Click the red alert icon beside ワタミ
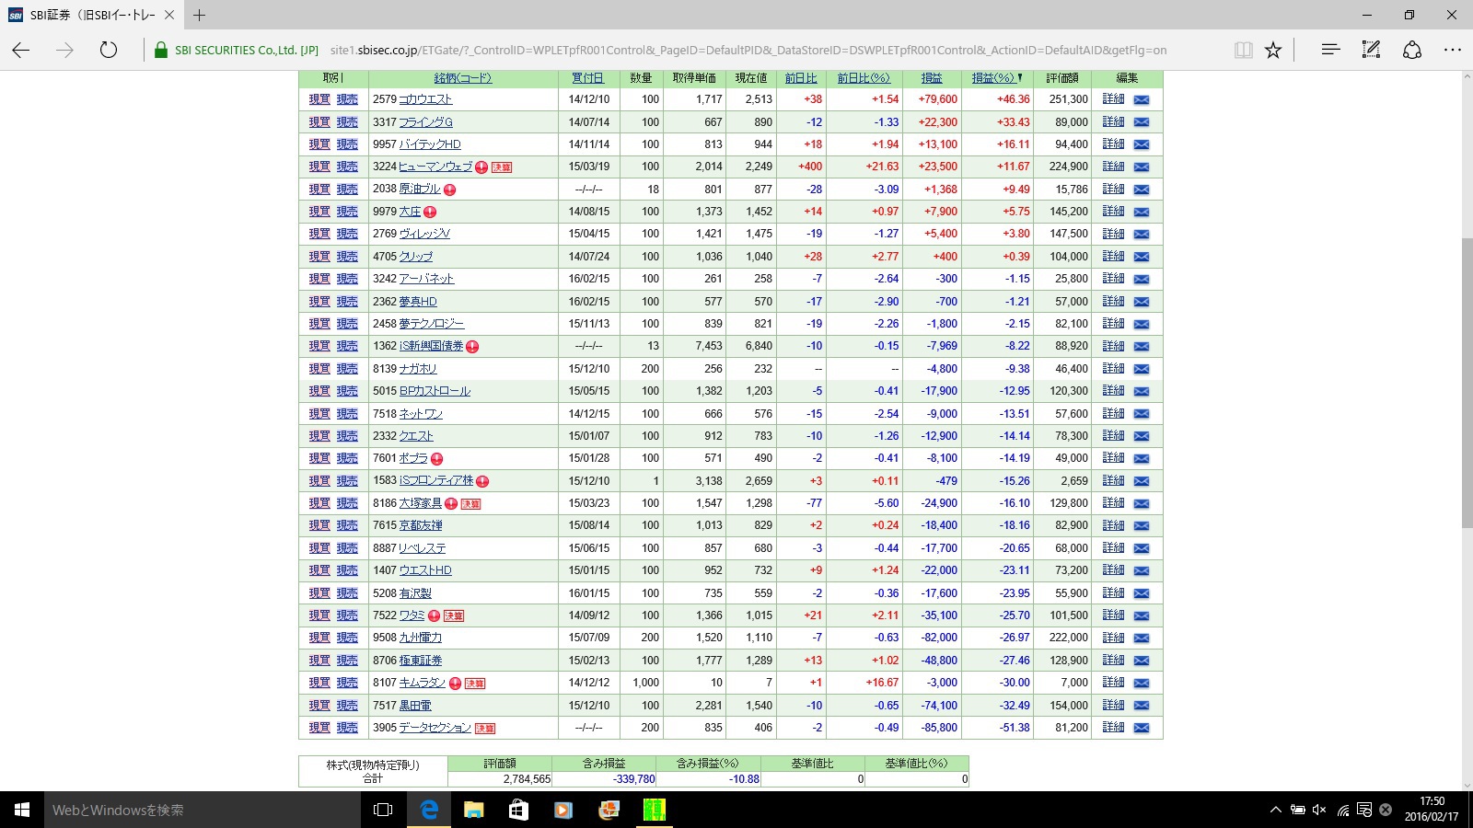 click(x=434, y=616)
